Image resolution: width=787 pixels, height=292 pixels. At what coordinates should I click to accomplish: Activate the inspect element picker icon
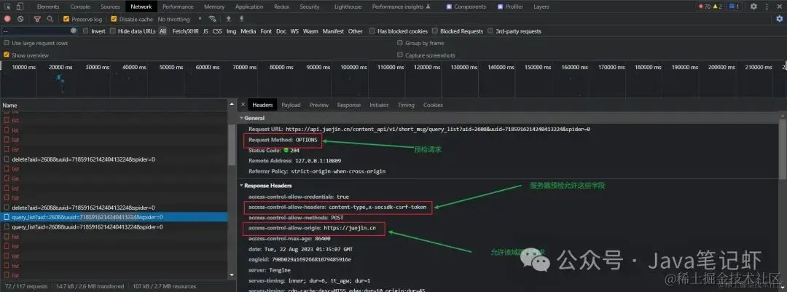tap(7, 7)
